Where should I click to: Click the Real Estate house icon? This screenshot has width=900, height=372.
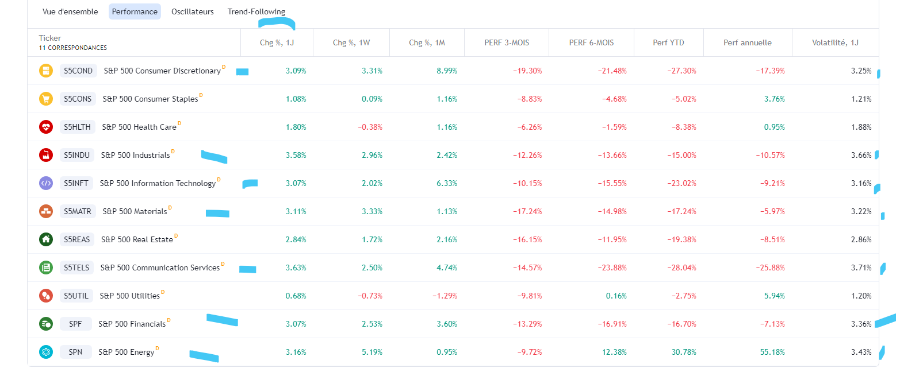(x=45, y=239)
